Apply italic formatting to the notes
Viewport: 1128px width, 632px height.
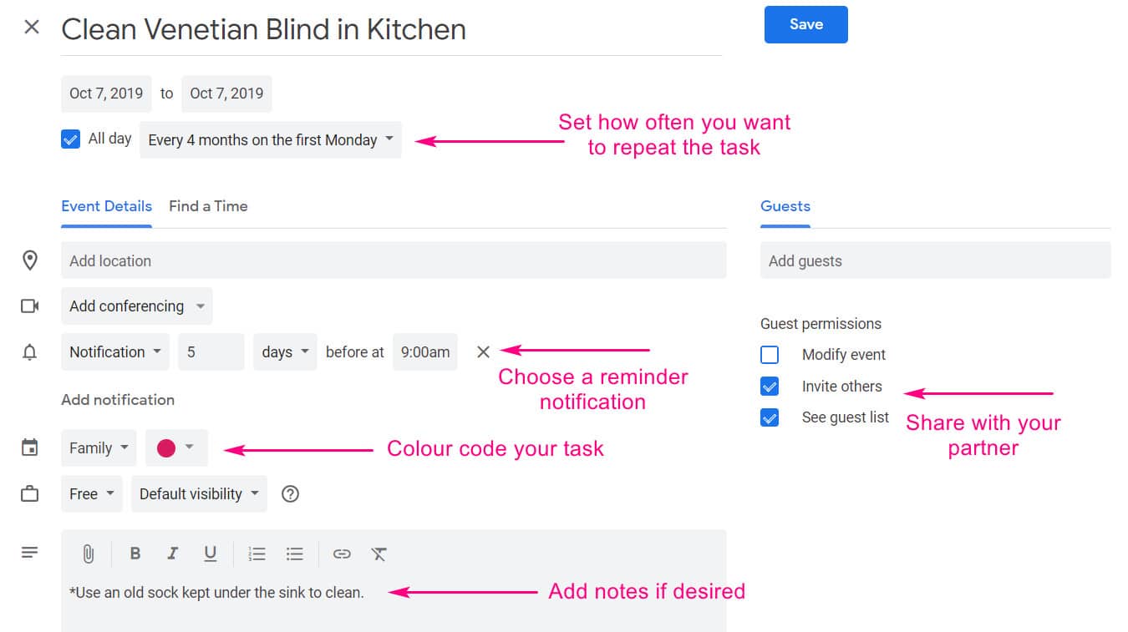tap(173, 554)
